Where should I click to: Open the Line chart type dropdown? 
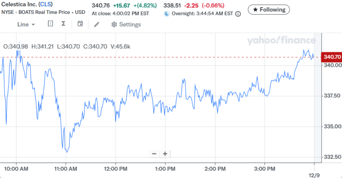coord(26,24)
